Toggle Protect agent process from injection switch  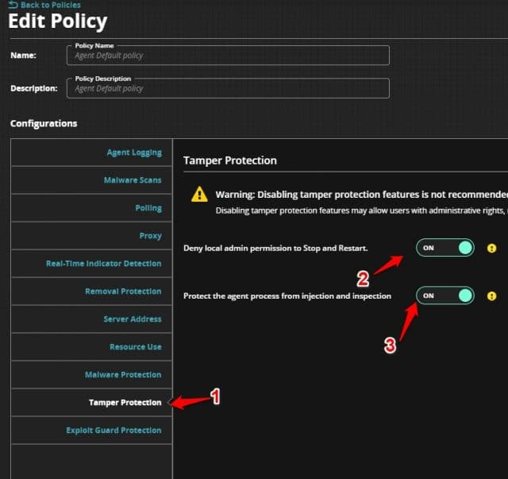(445, 296)
